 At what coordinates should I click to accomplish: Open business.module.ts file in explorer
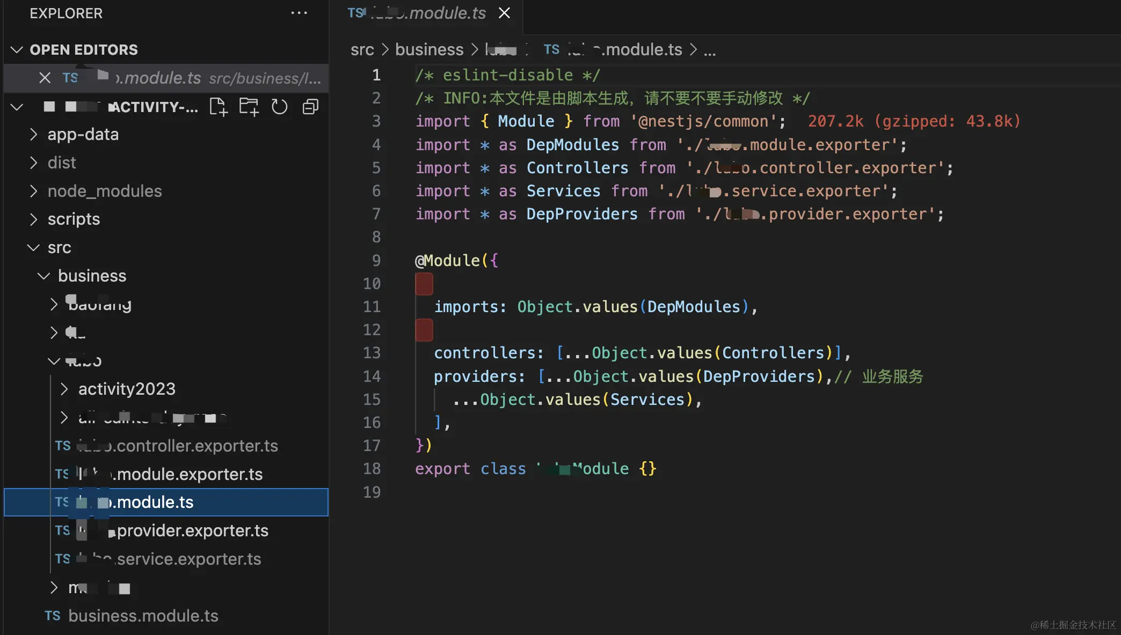pyautogui.click(x=143, y=616)
